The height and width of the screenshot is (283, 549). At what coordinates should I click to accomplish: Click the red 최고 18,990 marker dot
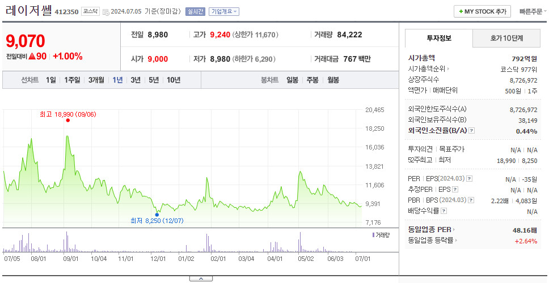coord(68,120)
